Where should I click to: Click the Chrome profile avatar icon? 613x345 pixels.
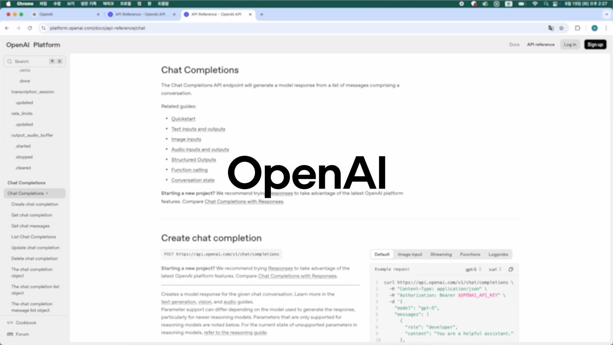pos(594,28)
